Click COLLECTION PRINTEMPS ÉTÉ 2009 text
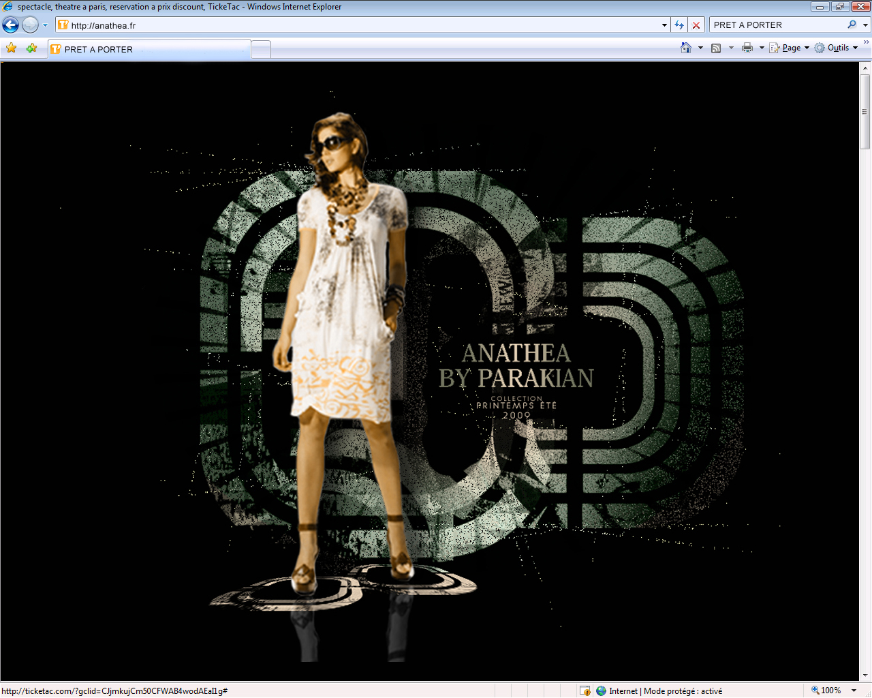Image resolution: width=872 pixels, height=698 pixels. (516, 407)
